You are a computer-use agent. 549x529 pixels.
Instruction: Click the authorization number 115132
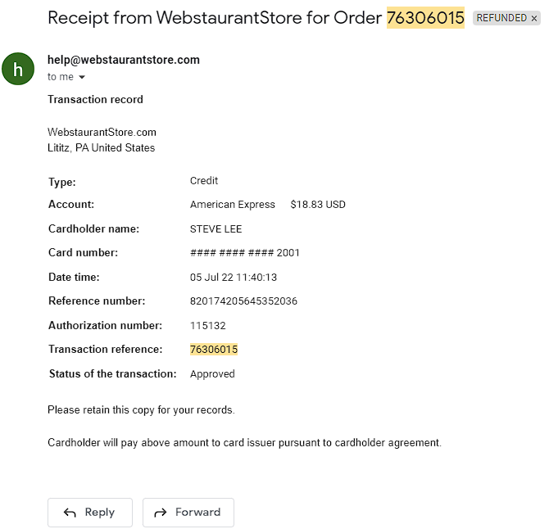207,325
